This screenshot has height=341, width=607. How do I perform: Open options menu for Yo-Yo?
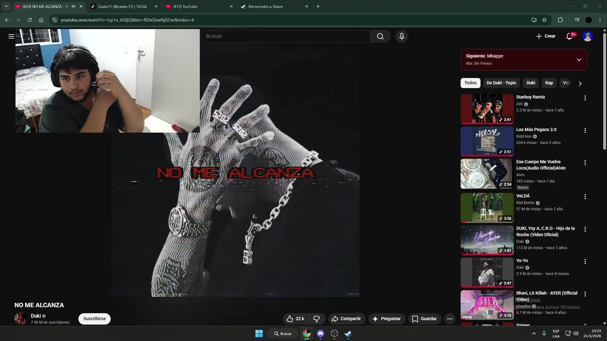point(585,261)
